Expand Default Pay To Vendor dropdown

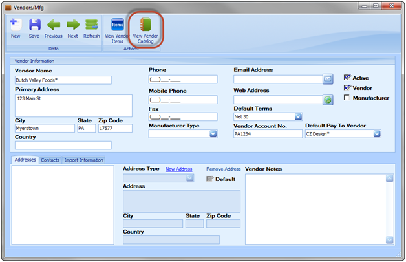coord(376,134)
